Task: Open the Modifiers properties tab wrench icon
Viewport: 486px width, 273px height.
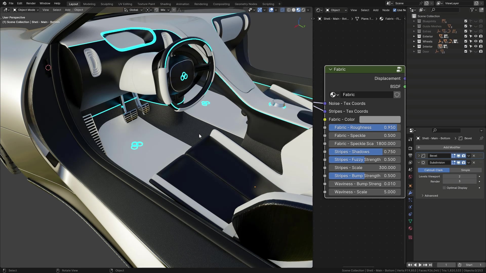Action: (x=410, y=193)
